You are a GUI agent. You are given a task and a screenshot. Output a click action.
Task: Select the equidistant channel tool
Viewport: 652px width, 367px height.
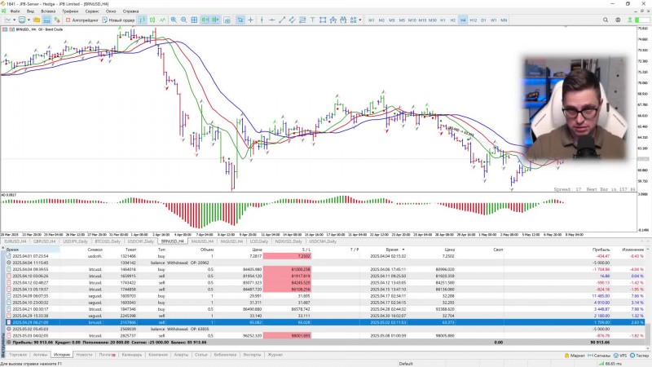pyautogui.click(x=293, y=20)
